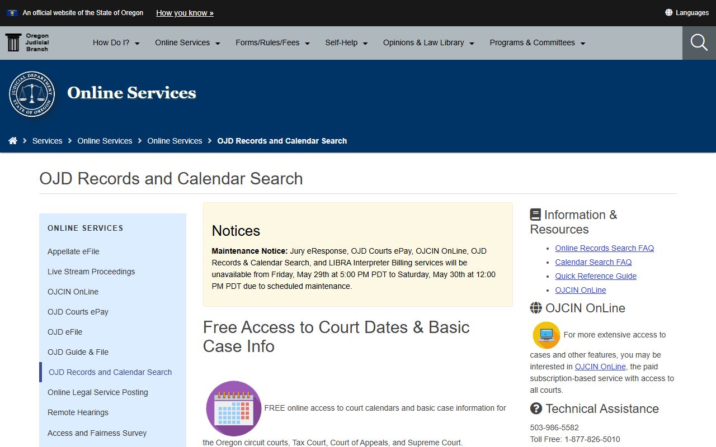The height and width of the screenshot is (447, 716).
Task: Open the Forms/Rules/Fees dropdown
Action: pyautogui.click(x=273, y=42)
